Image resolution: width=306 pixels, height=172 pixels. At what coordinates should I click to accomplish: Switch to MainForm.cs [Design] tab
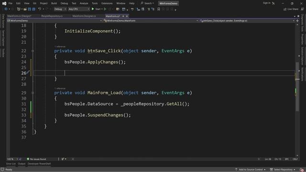pyautogui.click(x=19, y=16)
